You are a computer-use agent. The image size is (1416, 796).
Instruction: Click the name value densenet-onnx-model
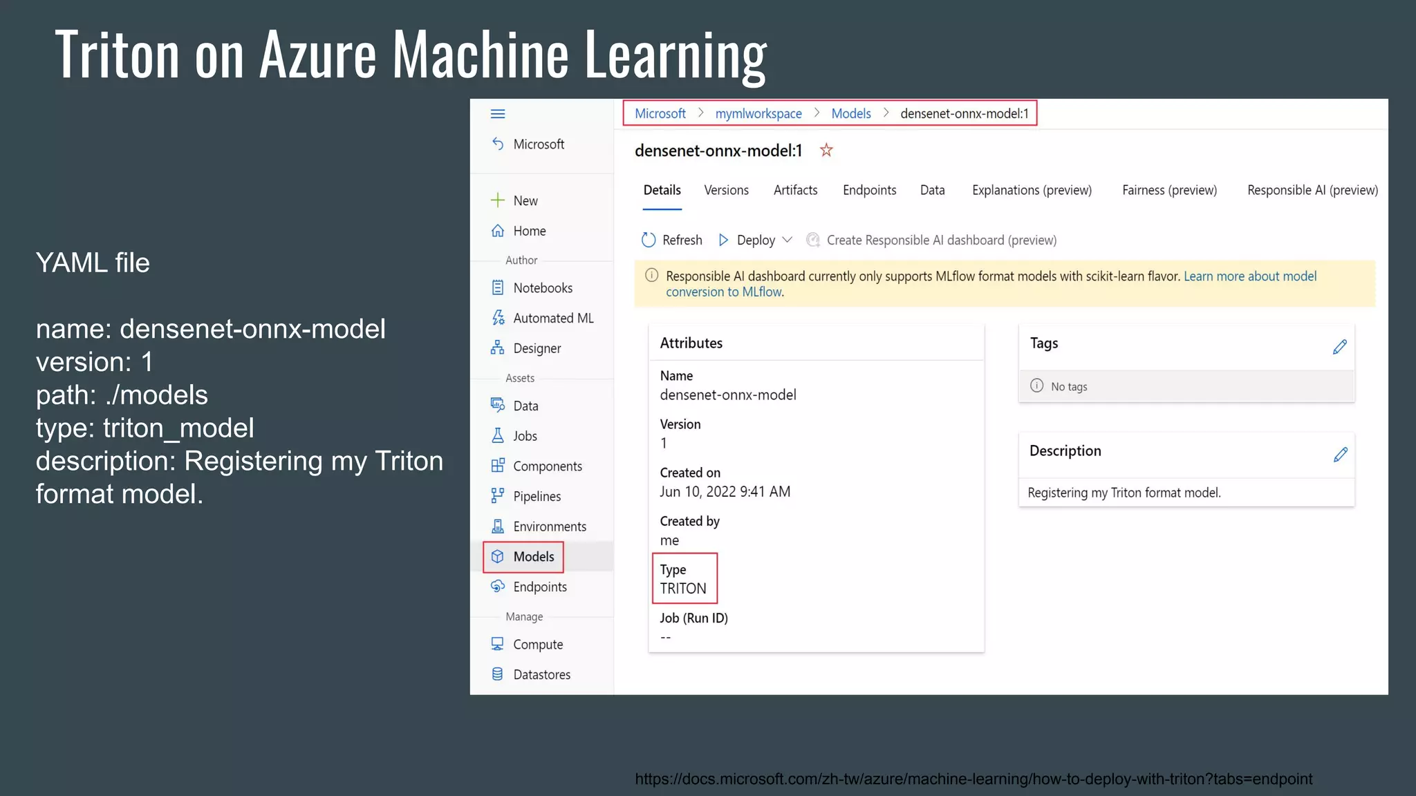click(728, 395)
